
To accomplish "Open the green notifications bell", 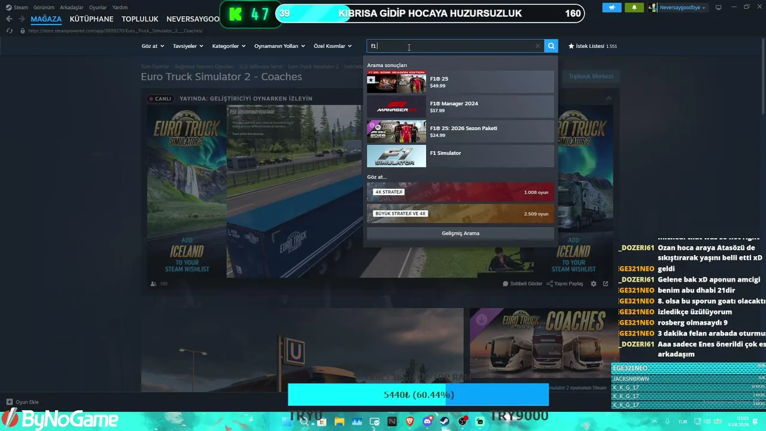I will click(634, 7).
